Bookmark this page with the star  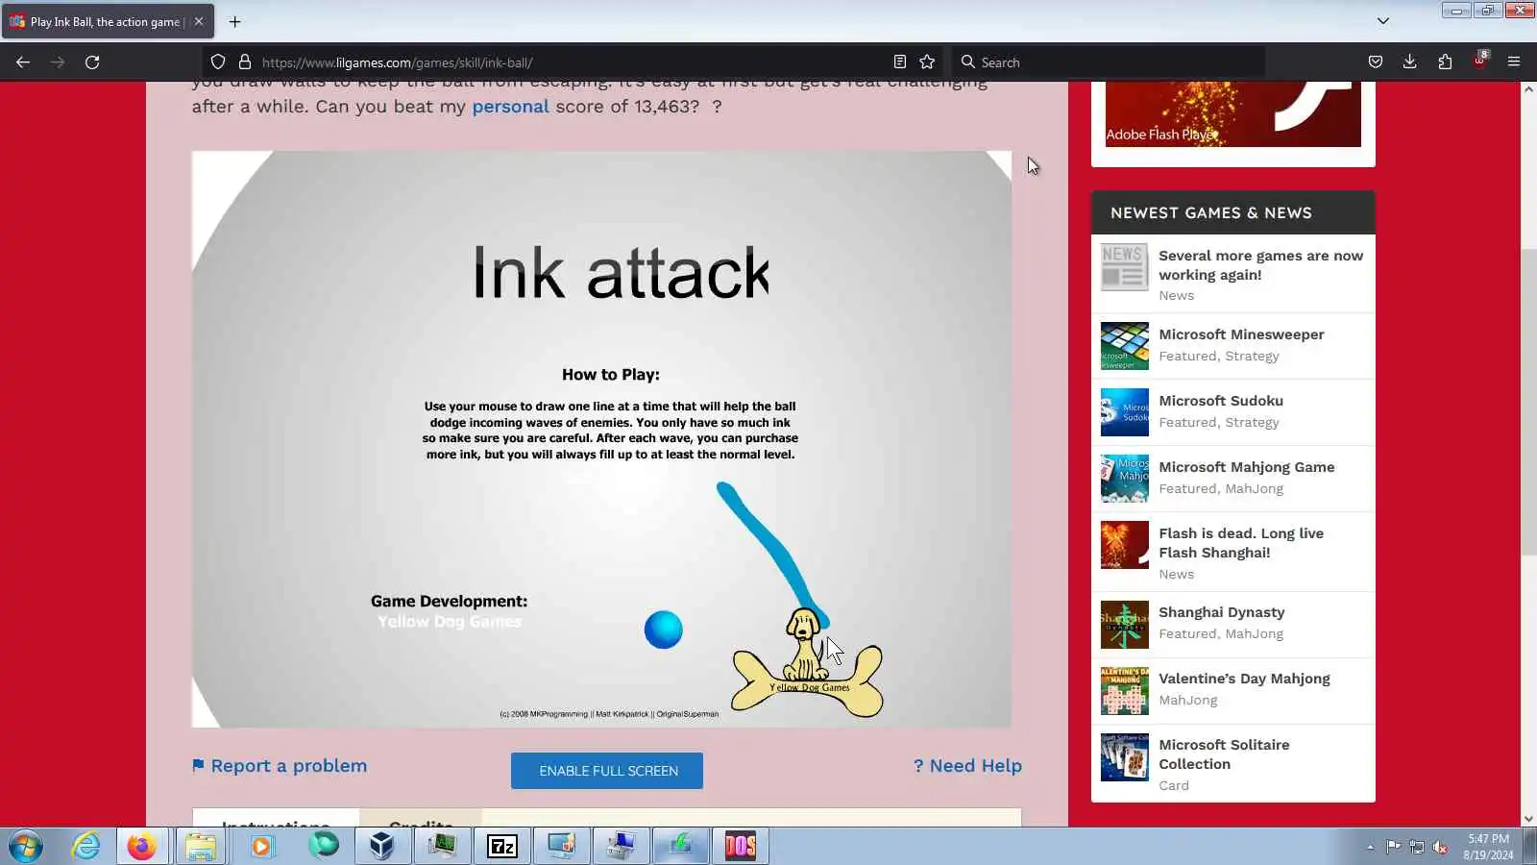tap(927, 62)
